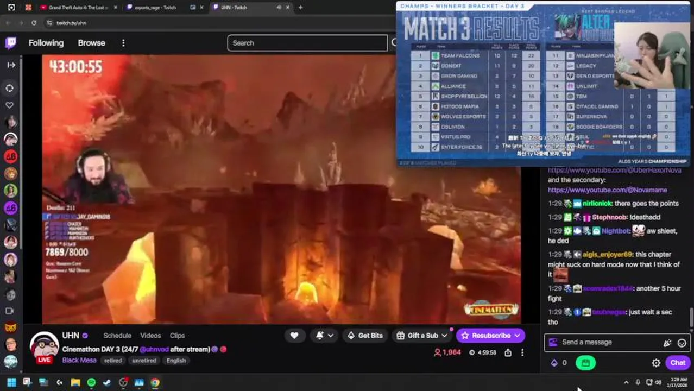The height and width of the screenshot is (391, 694).
Task: Expand the followed channels sidebar arrow
Action: [11, 65]
